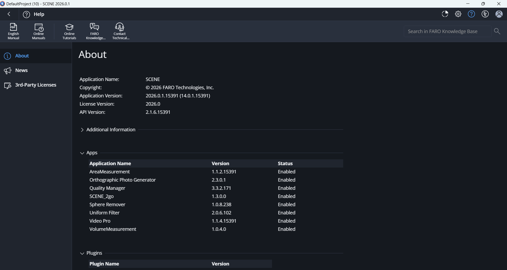Click the FARO Technologies copyright text
This screenshot has width=507, height=270.
pos(180,88)
